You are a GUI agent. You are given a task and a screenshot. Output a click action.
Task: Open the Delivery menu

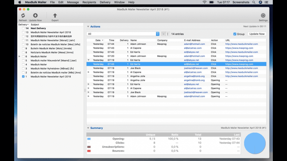tap(105, 2)
